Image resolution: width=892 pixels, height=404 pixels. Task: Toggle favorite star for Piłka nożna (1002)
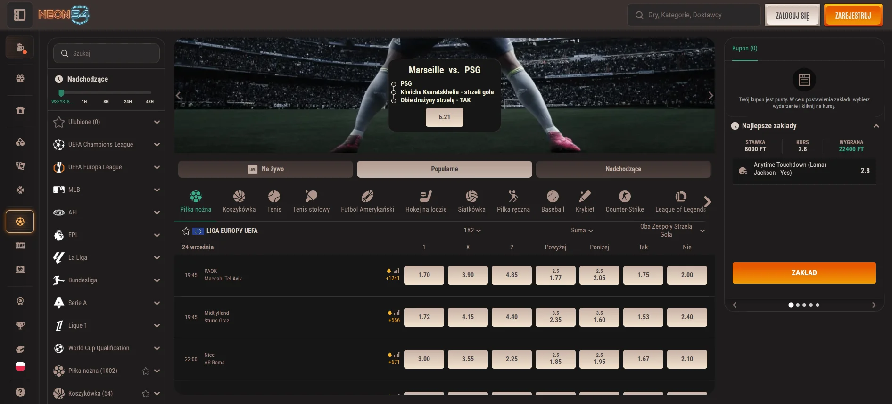click(146, 371)
